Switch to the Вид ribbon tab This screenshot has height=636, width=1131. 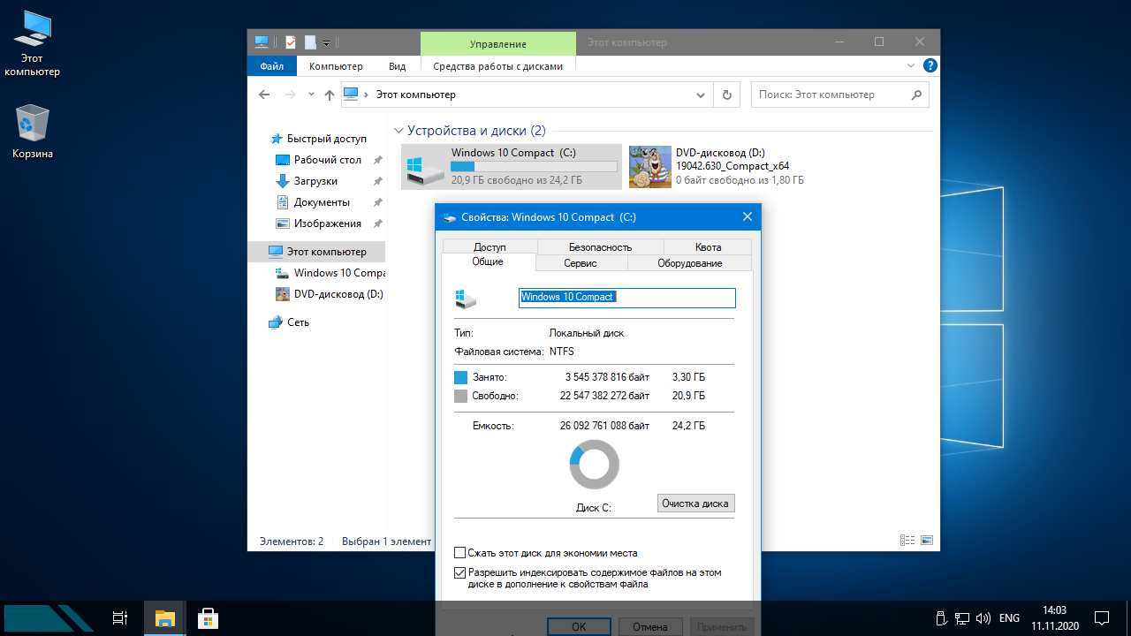(x=398, y=66)
